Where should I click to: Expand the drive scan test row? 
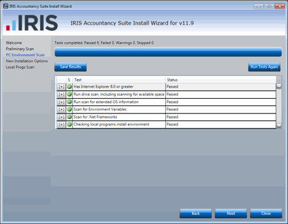(x=61, y=94)
